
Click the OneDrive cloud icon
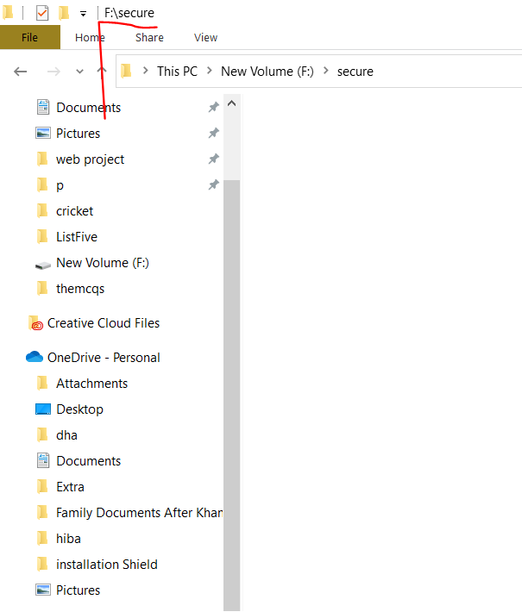click(x=35, y=356)
